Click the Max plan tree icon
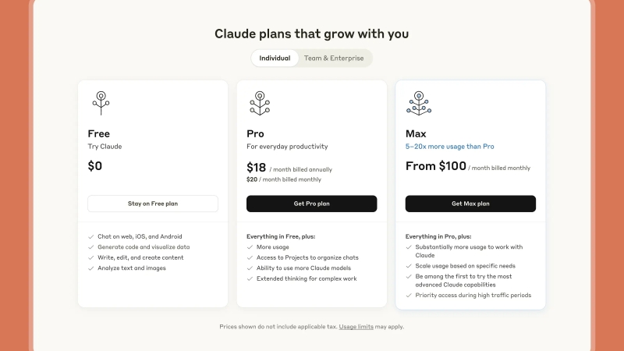The height and width of the screenshot is (351, 624). [x=418, y=104]
